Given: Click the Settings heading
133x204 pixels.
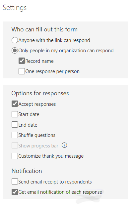Looking at the screenshot, I should pyautogui.click(x=15, y=8).
